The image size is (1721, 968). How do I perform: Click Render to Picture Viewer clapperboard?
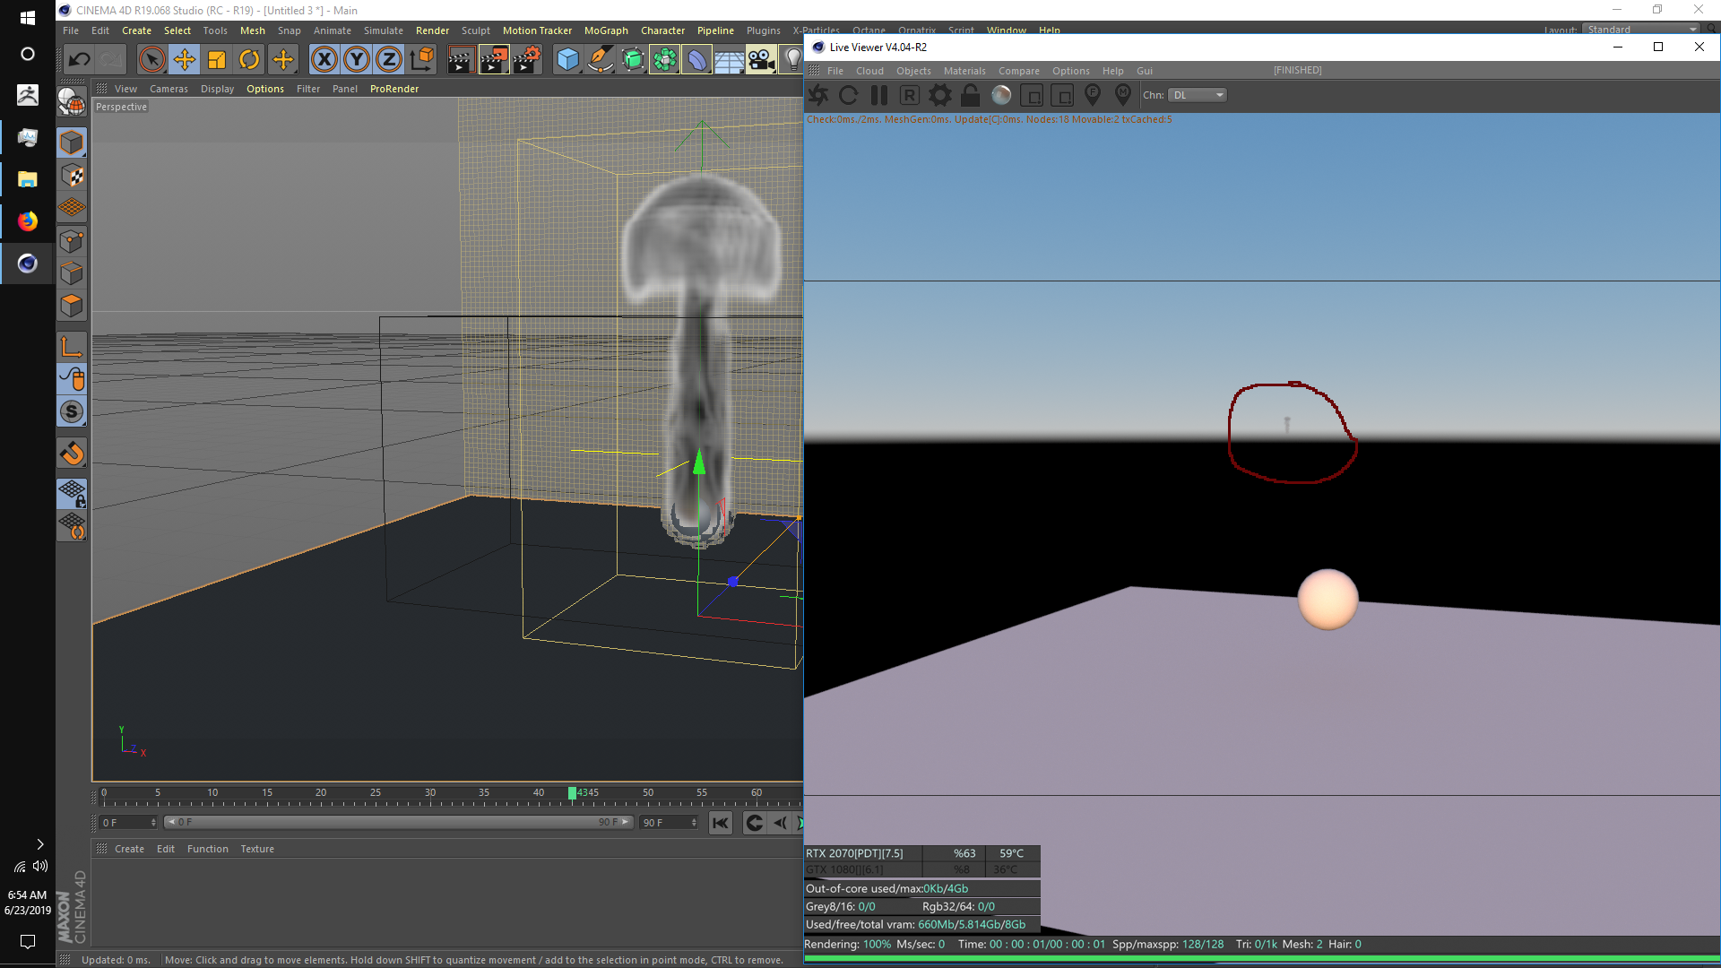[493, 60]
